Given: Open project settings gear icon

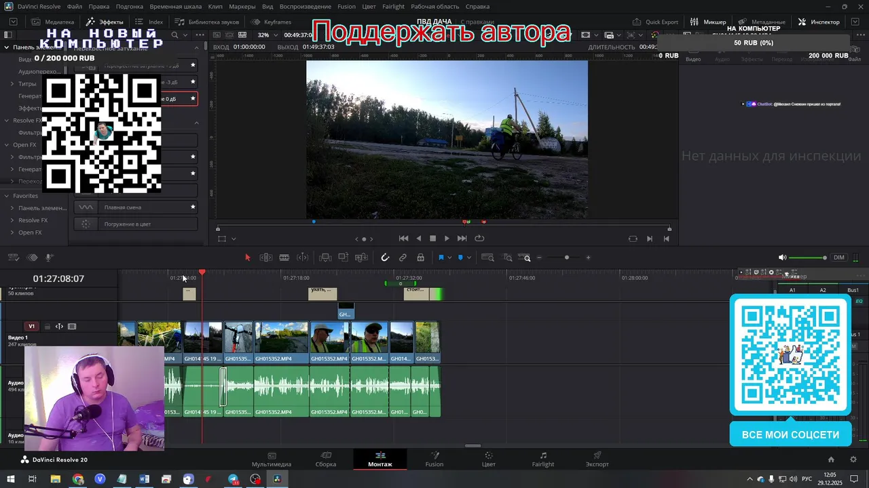Looking at the screenshot, I should (x=853, y=460).
